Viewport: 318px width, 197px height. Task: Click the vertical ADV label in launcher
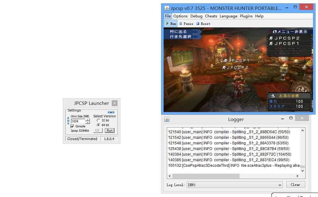tap(68, 121)
